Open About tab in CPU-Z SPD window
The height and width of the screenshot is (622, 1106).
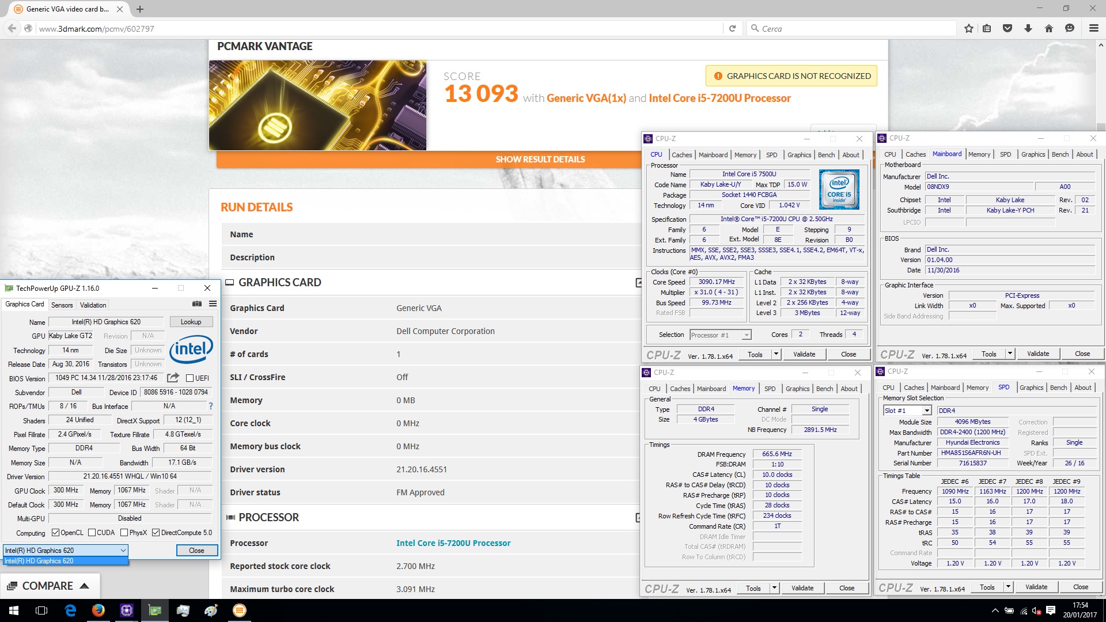coord(1083,388)
